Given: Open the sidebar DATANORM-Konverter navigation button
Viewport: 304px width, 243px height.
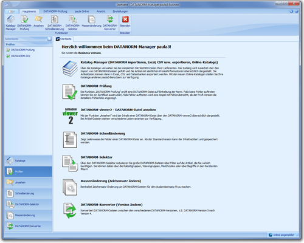Looking at the screenshot, I should coord(28,226).
